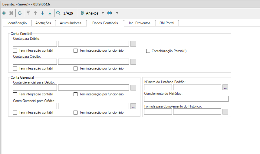Click the Anexos paperclip icon
Screen dimensions: 260x154
pyautogui.click(x=82, y=13)
